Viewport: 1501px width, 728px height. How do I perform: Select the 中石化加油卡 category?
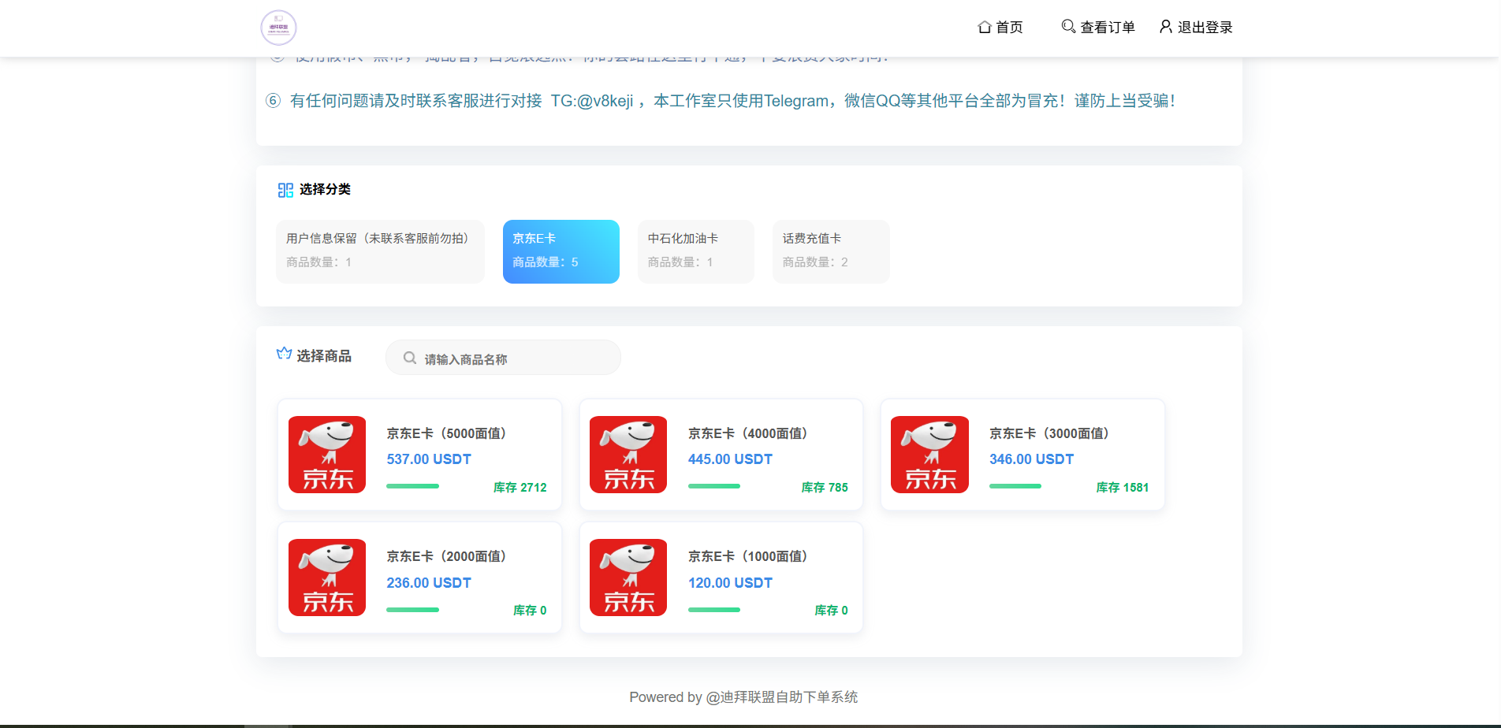tap(696, 251)
